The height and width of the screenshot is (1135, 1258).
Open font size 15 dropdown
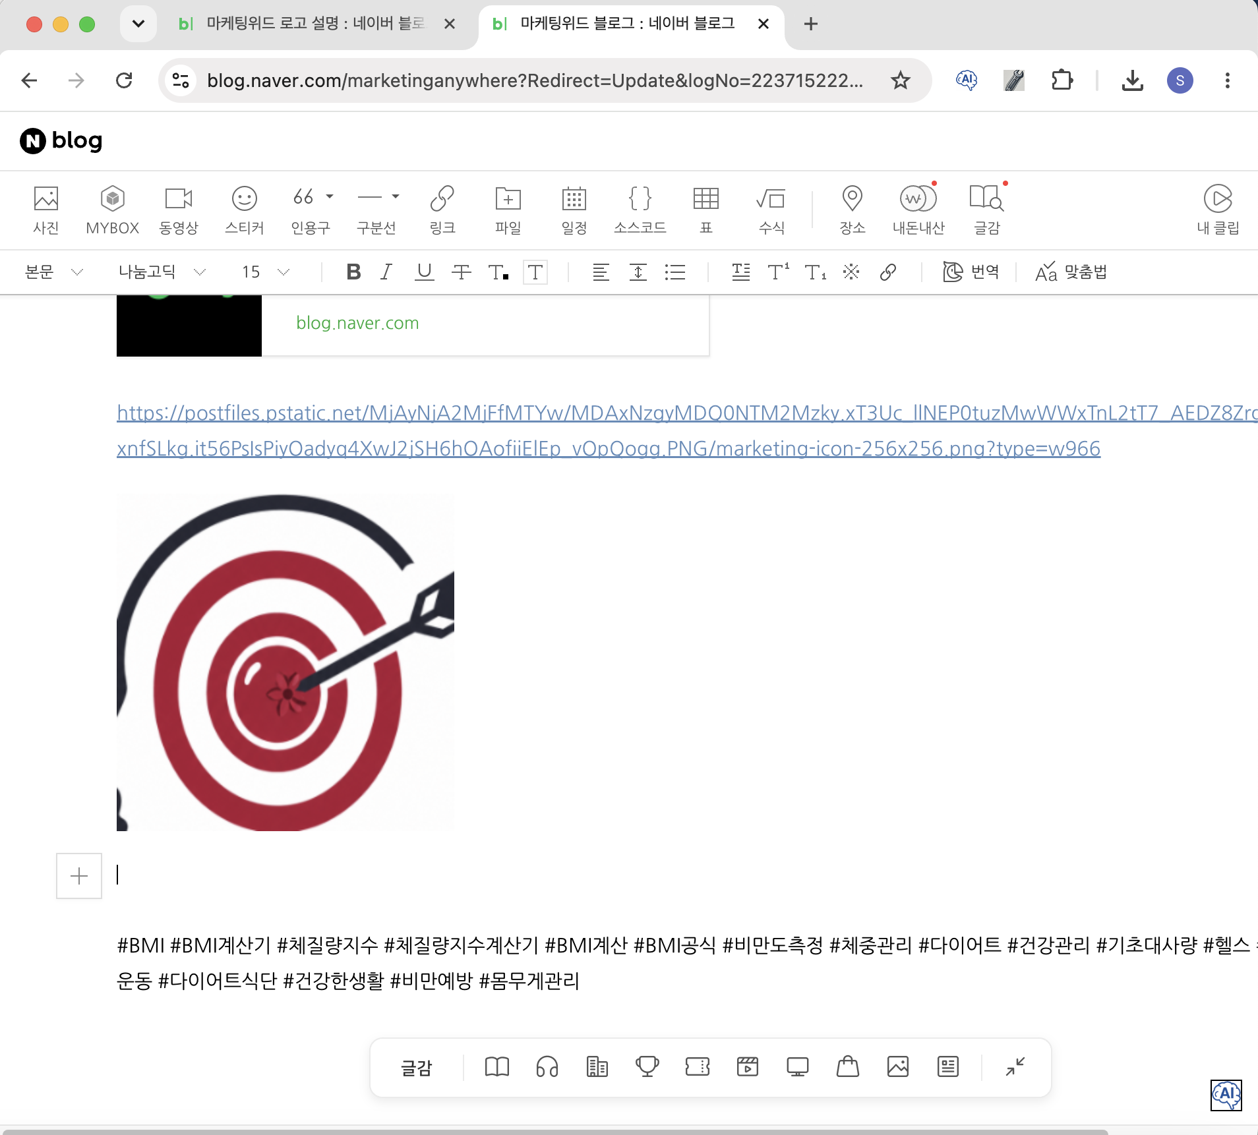click(x=266, y=272)
